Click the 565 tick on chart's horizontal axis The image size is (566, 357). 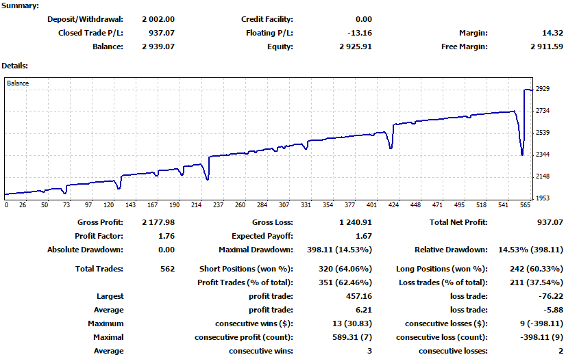click(526, 205)
